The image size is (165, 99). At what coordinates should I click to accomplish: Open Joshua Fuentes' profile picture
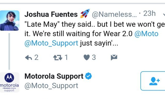coord(10,21)
